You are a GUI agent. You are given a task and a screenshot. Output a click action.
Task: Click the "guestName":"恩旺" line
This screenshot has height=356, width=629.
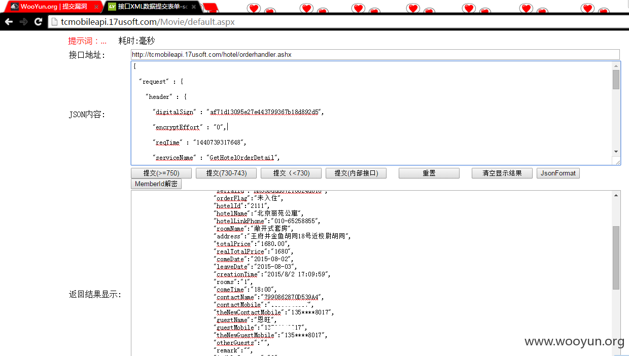pyautogui.click(x=246, y=320)
